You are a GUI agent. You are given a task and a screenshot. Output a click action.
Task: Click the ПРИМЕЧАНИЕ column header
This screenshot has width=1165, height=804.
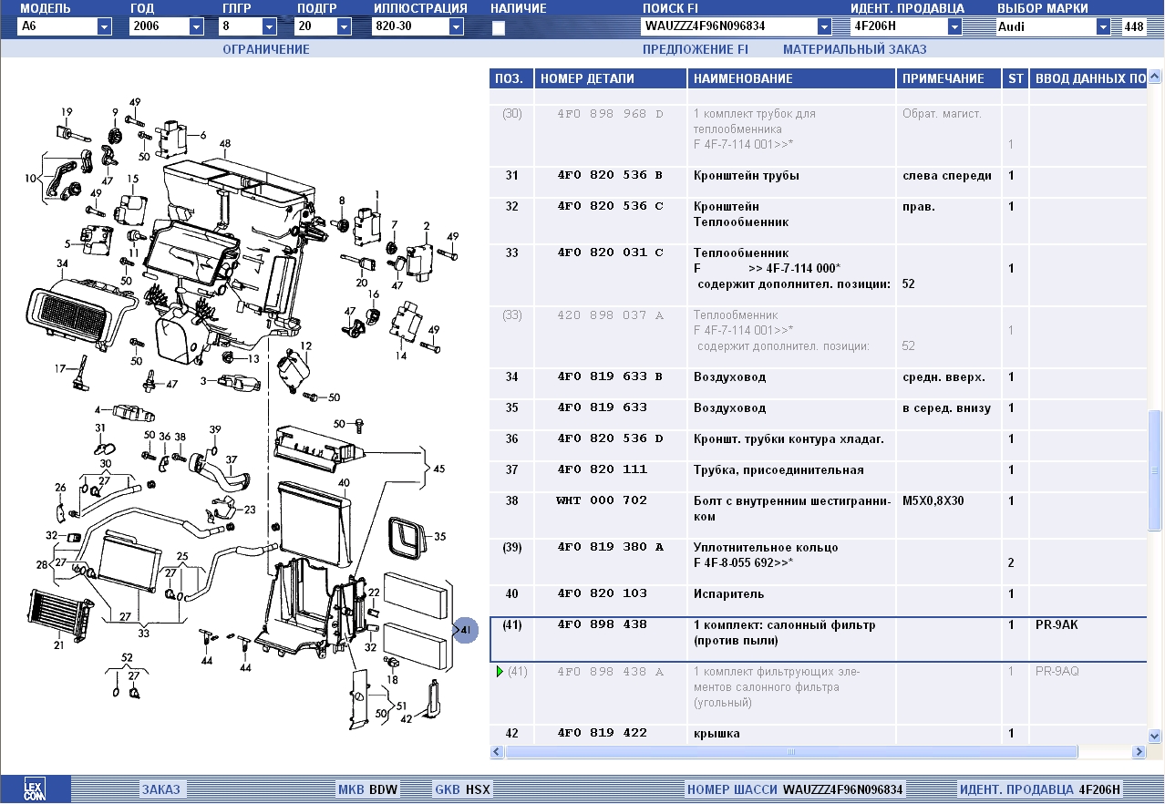pos(948,78)
